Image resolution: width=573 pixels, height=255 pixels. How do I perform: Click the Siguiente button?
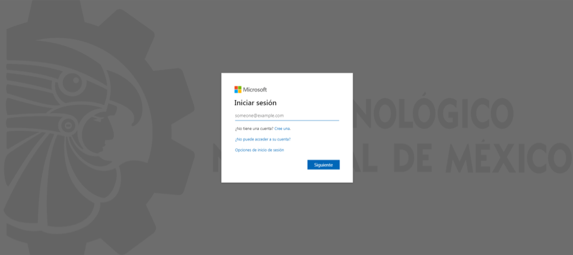coord(323,165)
